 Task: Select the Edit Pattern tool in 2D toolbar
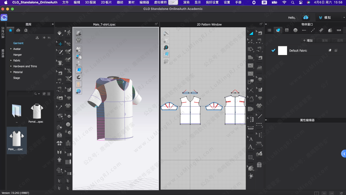[251, 41]
